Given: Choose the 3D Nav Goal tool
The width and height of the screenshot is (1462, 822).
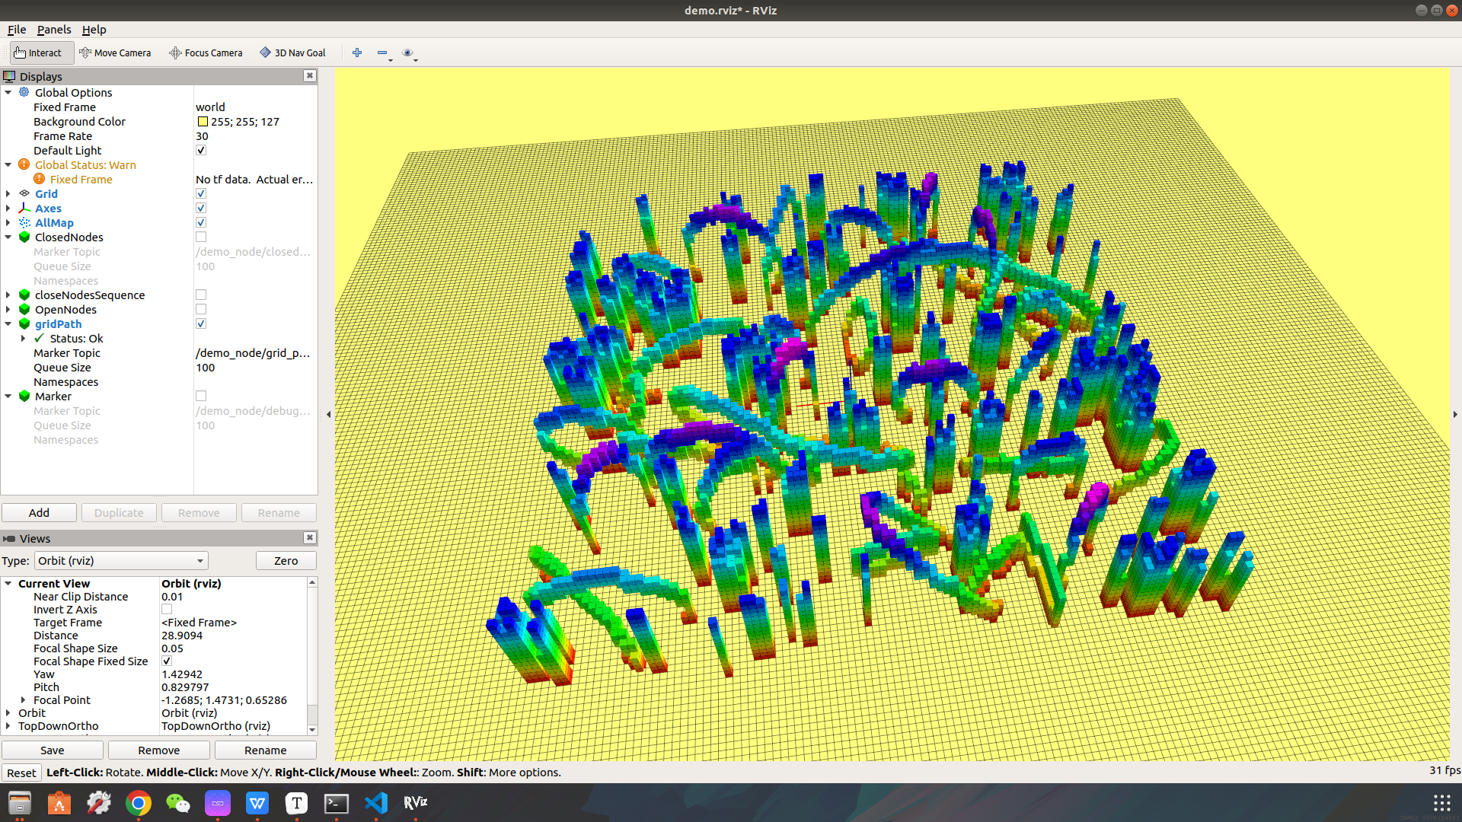Looking at the screenshot, I should (x=292, y=53).
